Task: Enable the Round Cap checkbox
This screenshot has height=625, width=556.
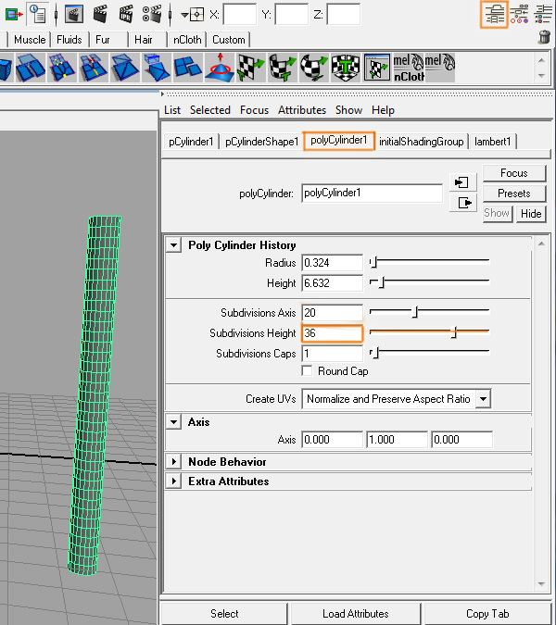Action: point(308,371)
